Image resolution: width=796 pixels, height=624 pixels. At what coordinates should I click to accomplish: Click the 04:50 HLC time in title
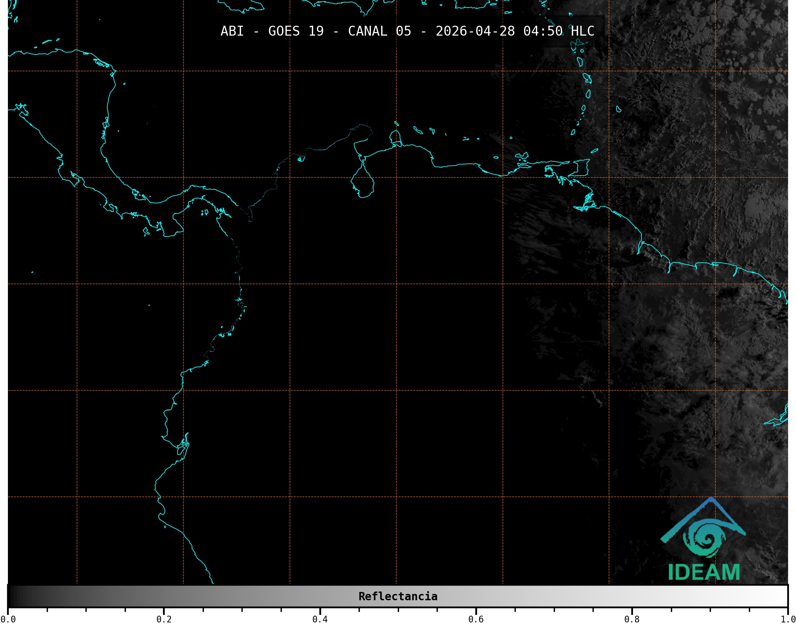pos(559,31)
